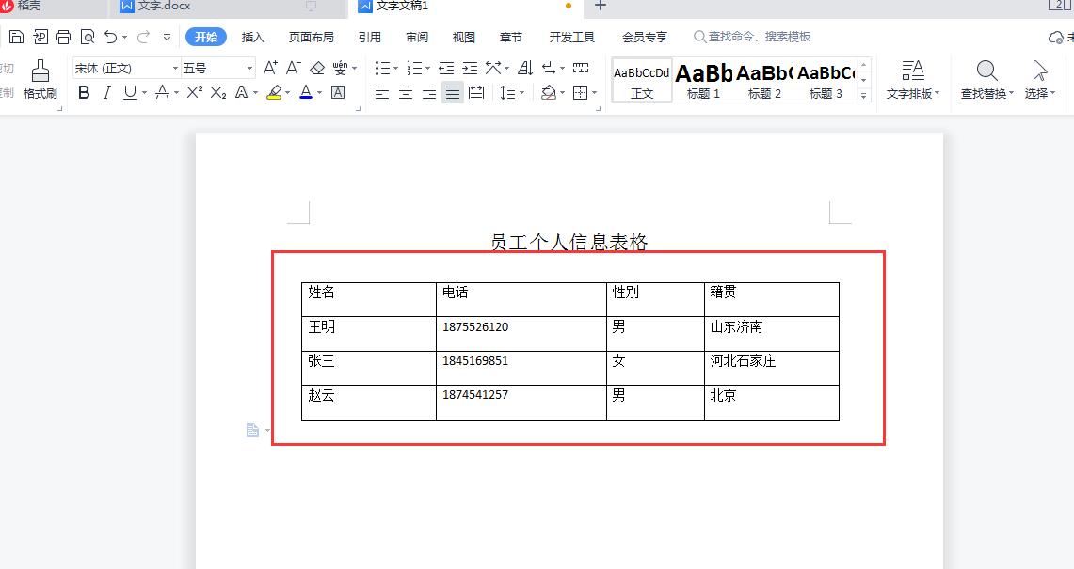
Task: Apply the 标题 3 heading style
Action: coord(826,81)
